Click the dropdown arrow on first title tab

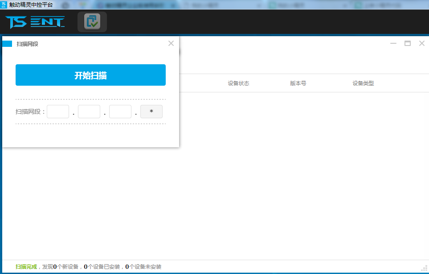[x=173, y=5]
